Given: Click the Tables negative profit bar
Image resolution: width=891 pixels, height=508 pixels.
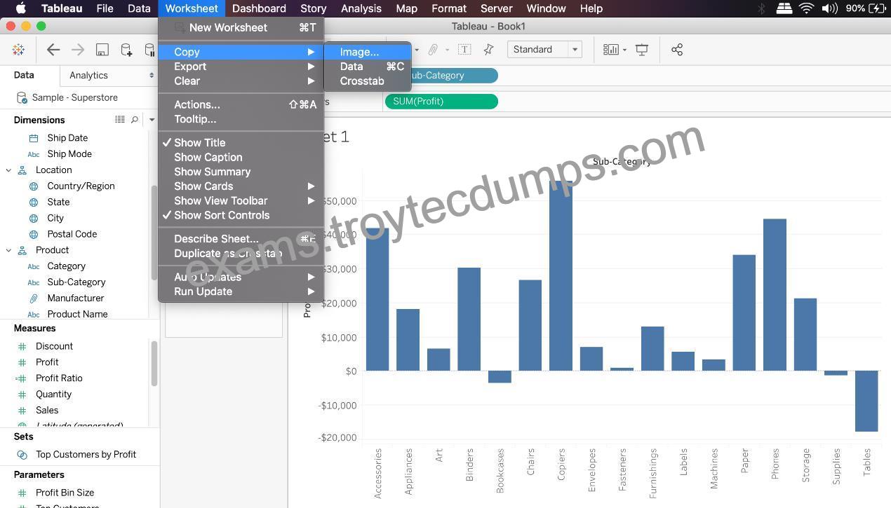Looking at the screenshot, I should tap(866, 401).
